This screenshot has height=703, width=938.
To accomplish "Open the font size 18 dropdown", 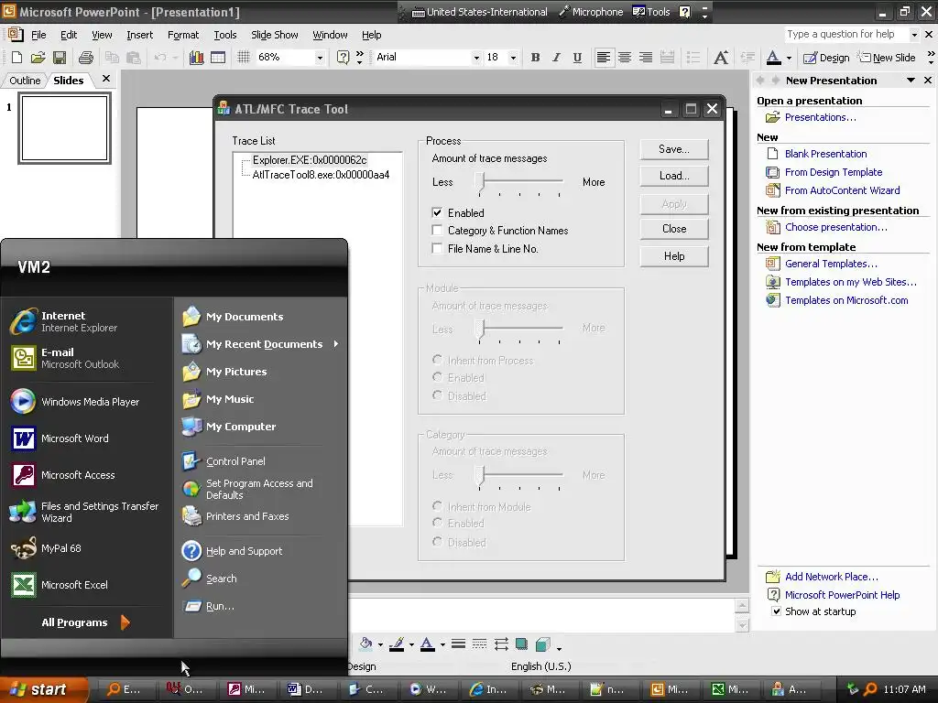I will (x=513, y=58).
